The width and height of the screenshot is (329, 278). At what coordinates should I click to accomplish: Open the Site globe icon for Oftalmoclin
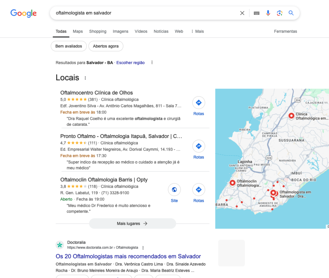174,193
